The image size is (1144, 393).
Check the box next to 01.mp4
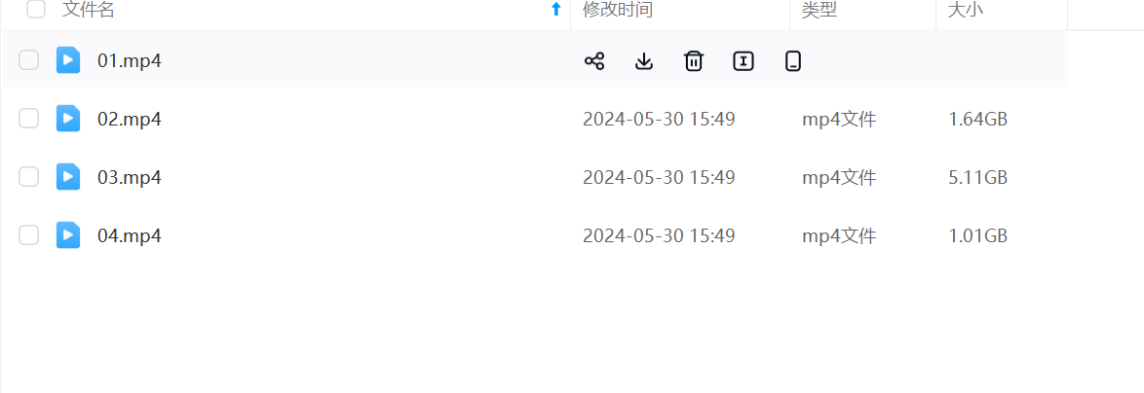[x=28, y=59]
